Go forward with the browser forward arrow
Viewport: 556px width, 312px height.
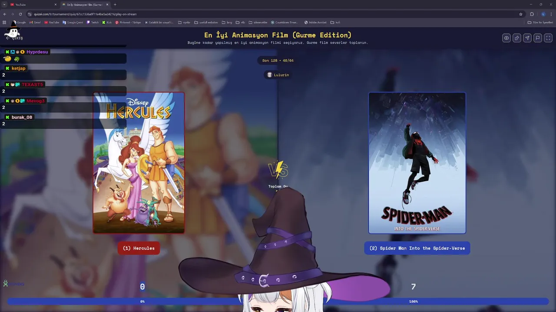[x=12, y=14]
